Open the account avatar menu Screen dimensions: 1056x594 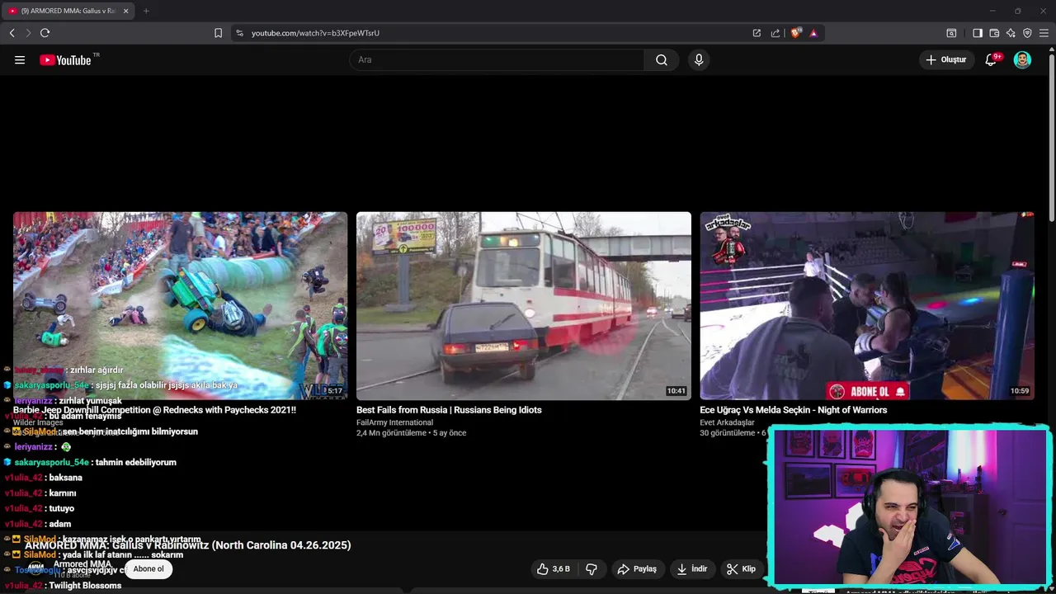point(1022,59)
